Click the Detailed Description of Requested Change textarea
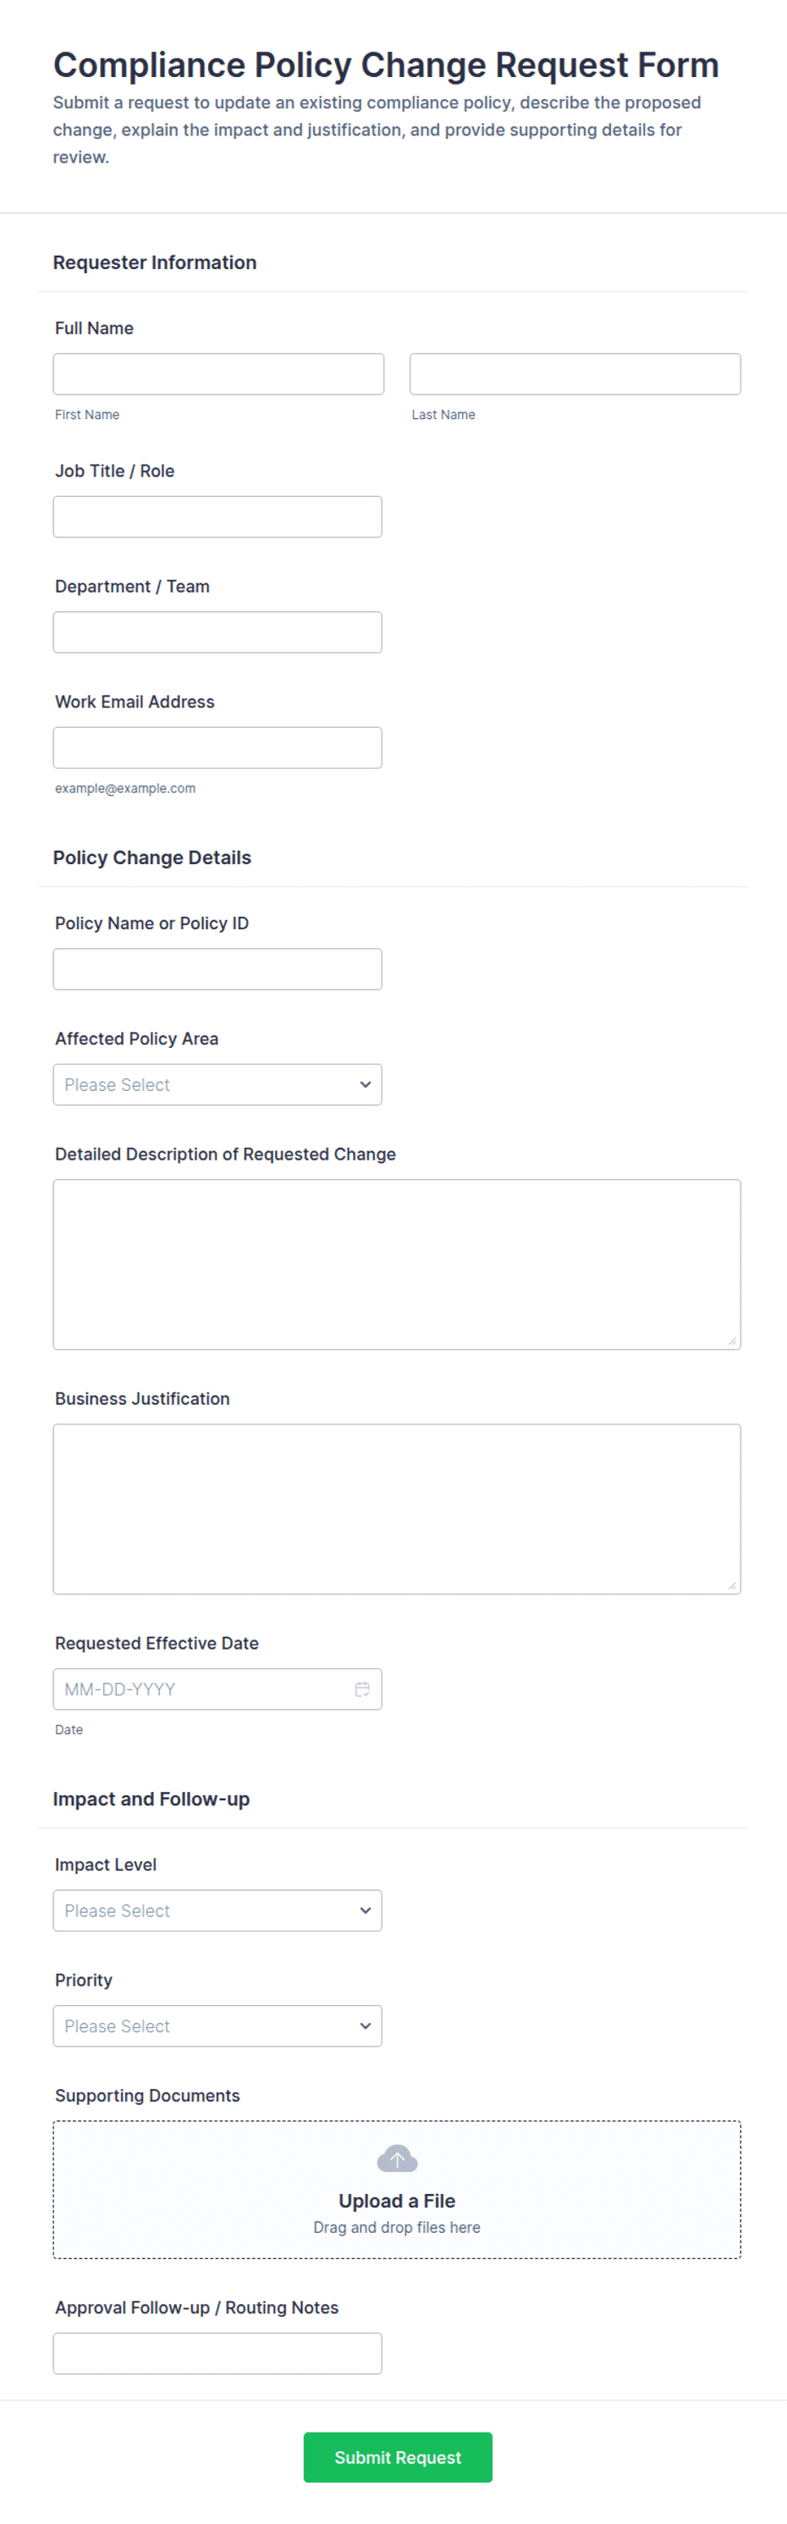Viewport: 787px width, 2524px height. (x=397, y=1265)
